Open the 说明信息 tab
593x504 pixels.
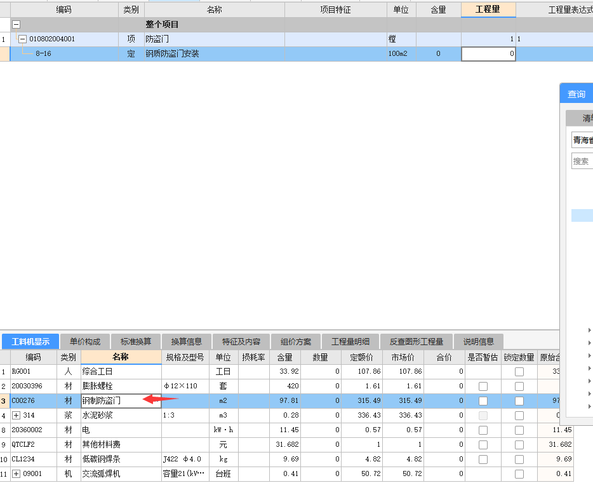tap(479, 341)
